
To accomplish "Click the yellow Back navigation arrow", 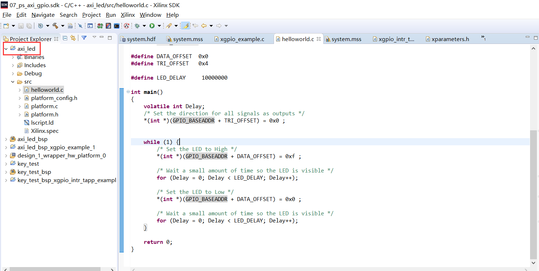I will [204, 26].
